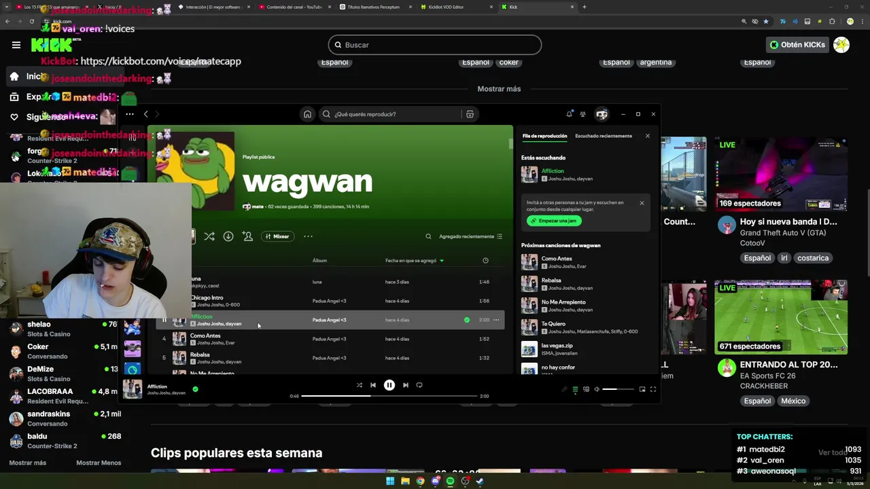Open EA Sports FC 26 stream thumbnail
Image resolution: width=870 pixels, height=489 pixels.
point(780,316)
